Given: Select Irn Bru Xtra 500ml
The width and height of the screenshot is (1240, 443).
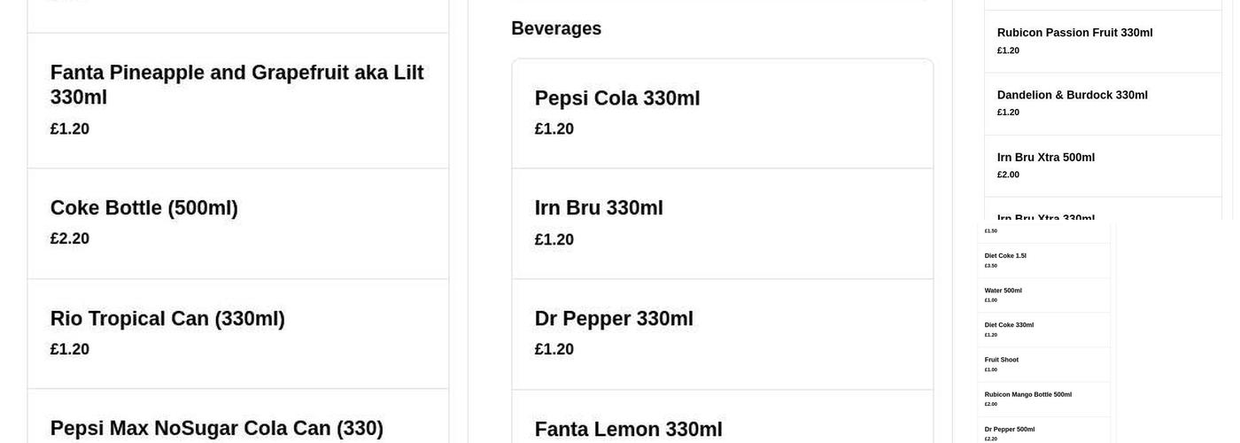Looking at the screenshot, I should pyautogui.click(x=1045, y=158).
